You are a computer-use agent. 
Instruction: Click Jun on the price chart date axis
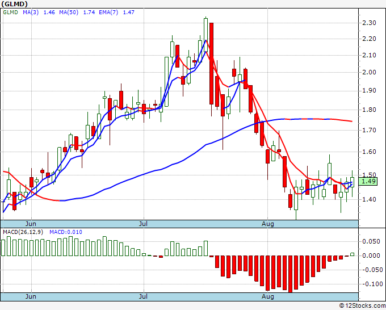[31, 224]
